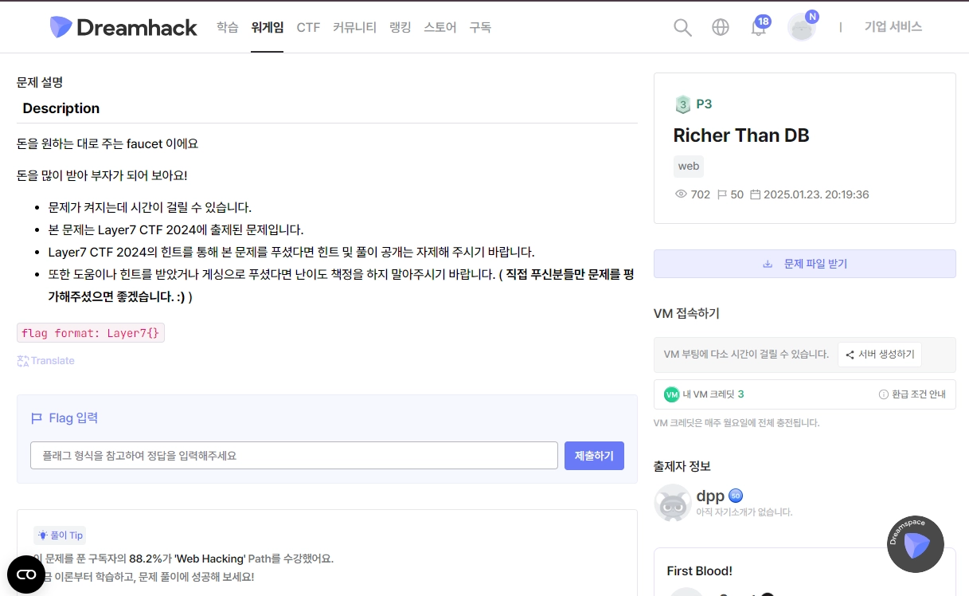Click the download icon in file button
This screenshot has height=596, width=969.
coord(768,264)
